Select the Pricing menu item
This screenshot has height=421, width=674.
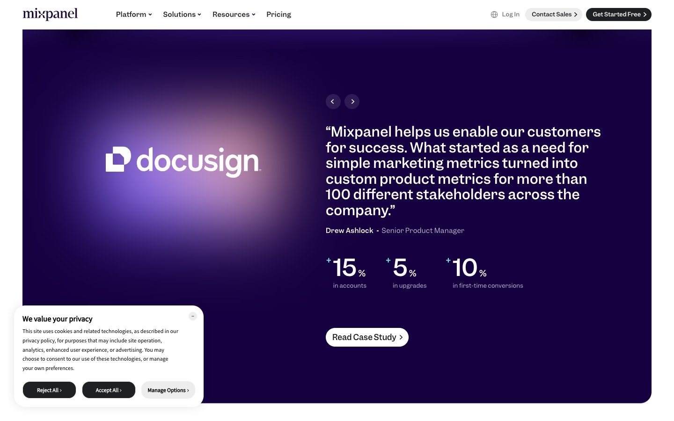pyautogui.click(x=278, y=15)
